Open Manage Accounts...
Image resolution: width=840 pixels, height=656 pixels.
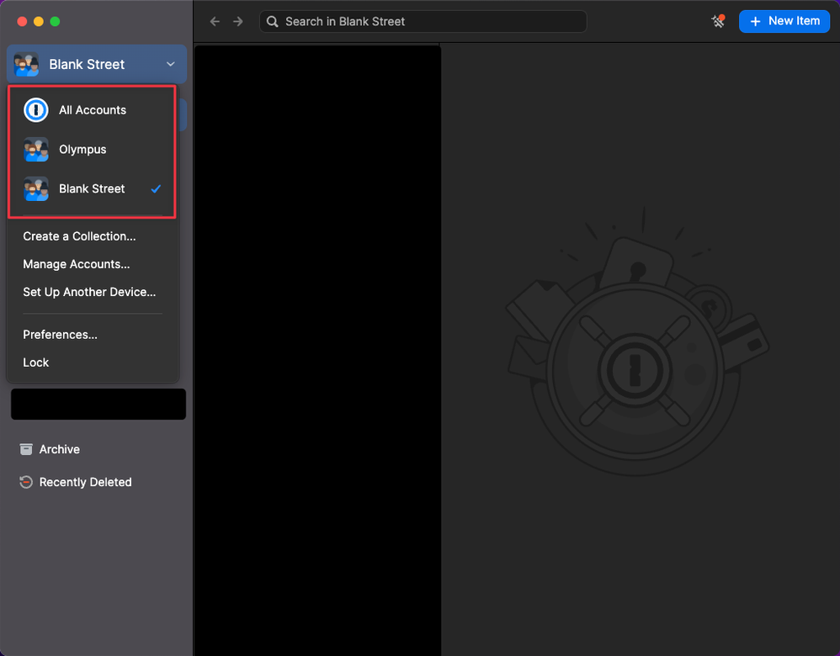(x=76, y=264)
